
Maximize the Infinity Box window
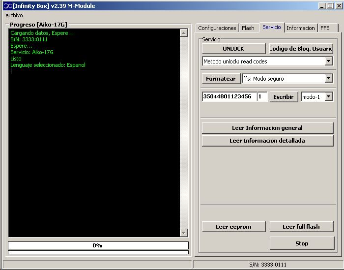pyautogui.click(x=330, y=6)
